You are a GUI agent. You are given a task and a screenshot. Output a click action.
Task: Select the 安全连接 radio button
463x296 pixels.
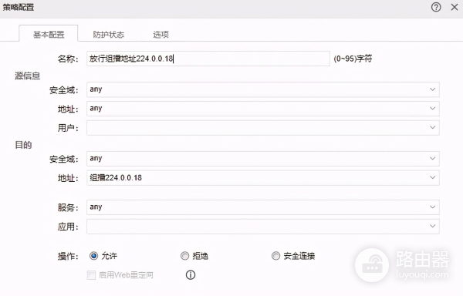[x=275, y=256]
